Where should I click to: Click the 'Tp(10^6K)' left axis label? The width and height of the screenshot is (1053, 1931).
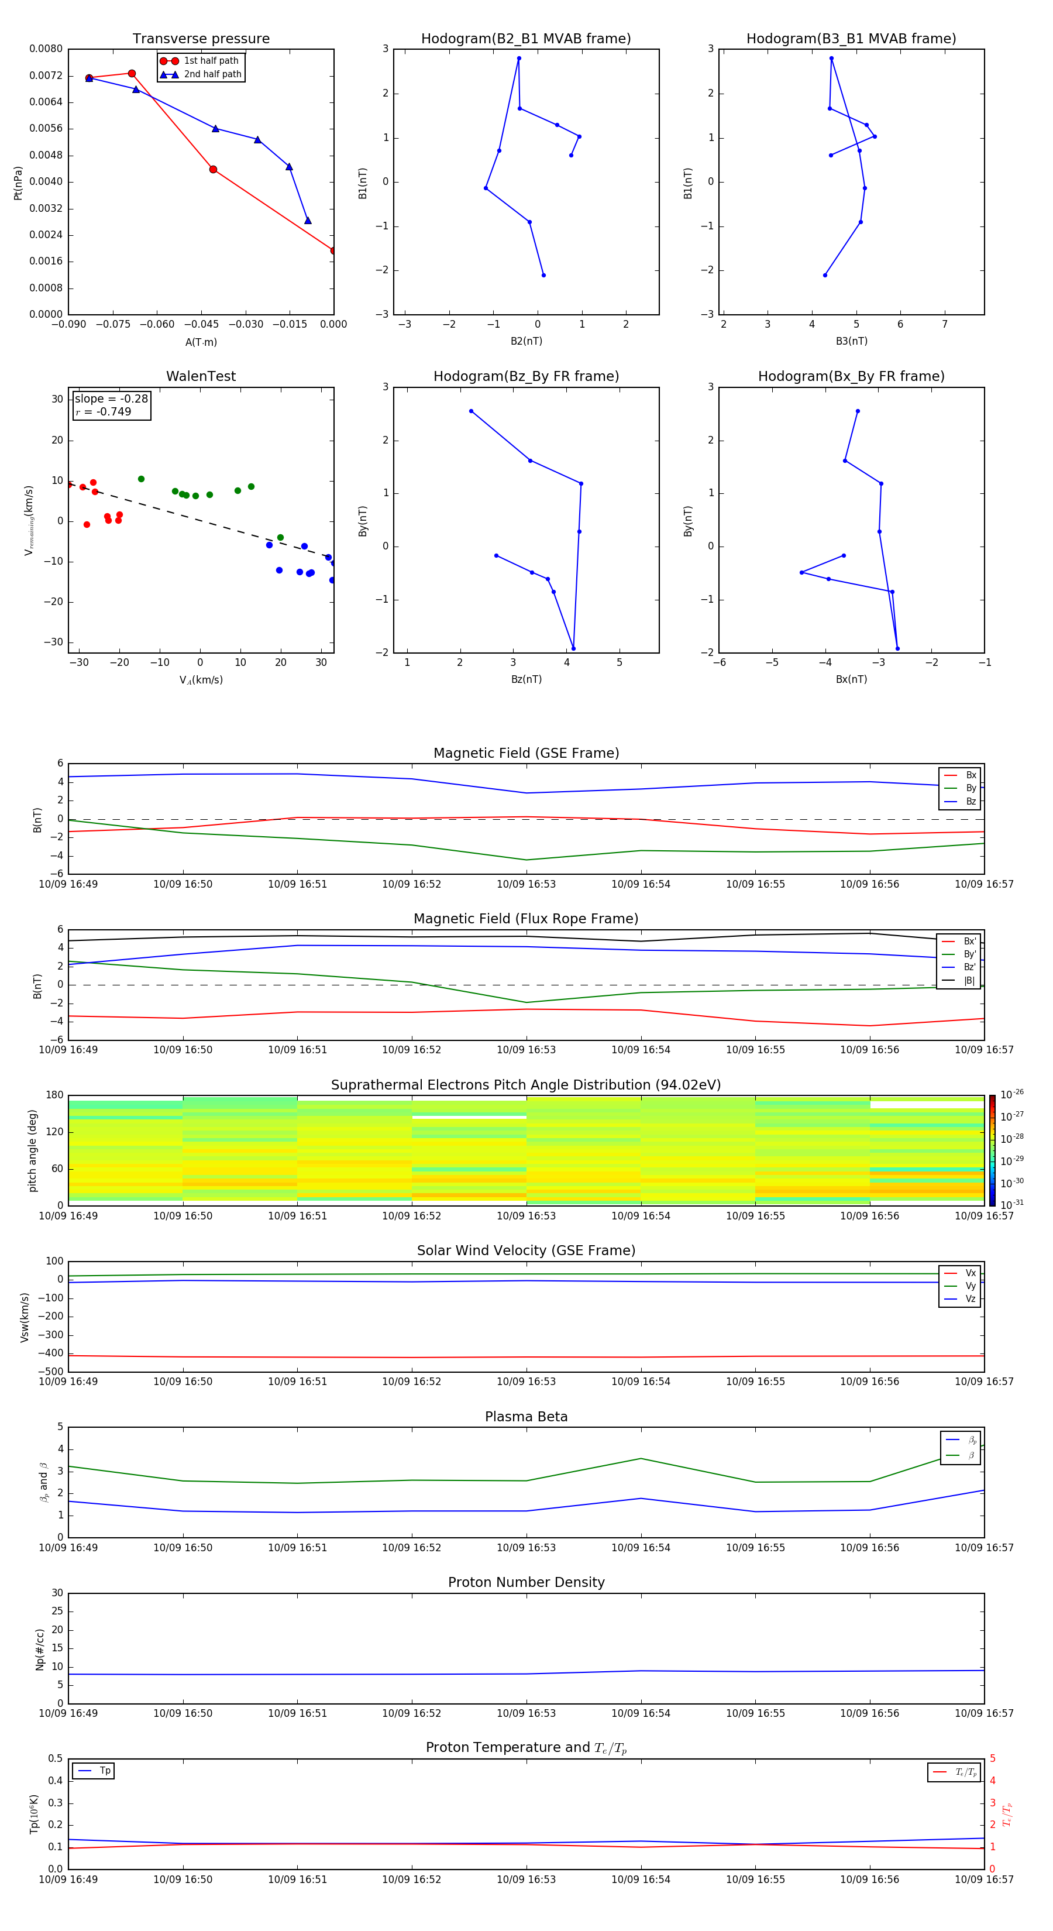point(34,1814)
